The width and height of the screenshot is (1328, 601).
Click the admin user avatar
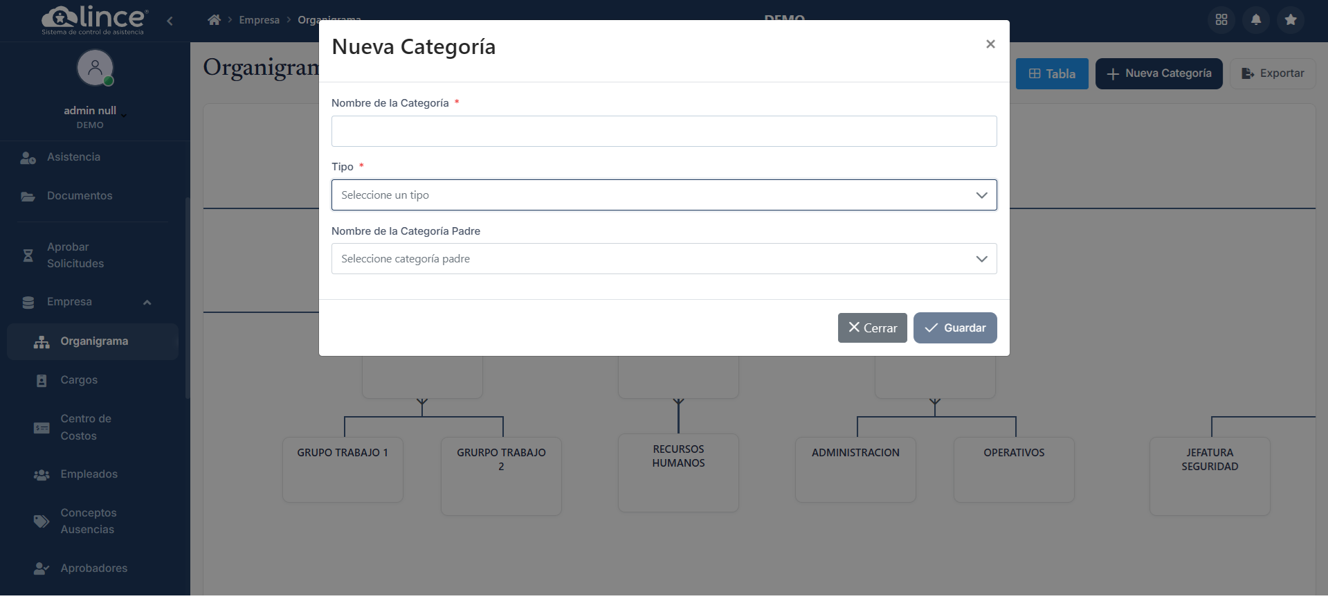pos(95,68)
